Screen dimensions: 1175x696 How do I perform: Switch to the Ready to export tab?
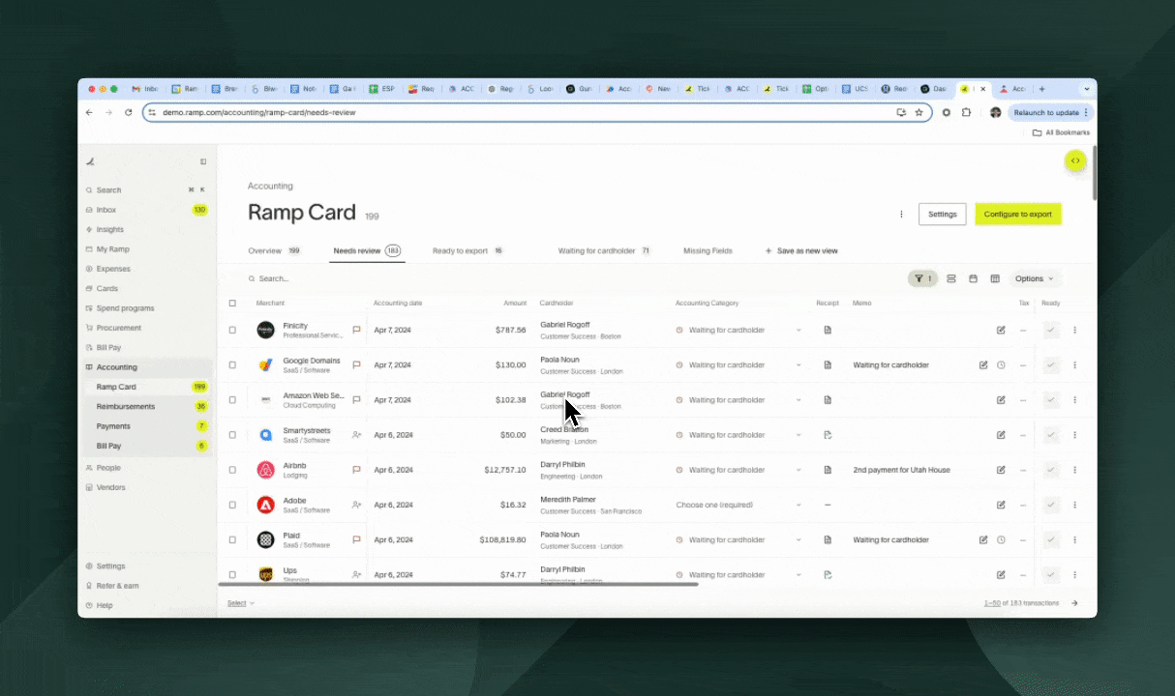pos(468,250)
